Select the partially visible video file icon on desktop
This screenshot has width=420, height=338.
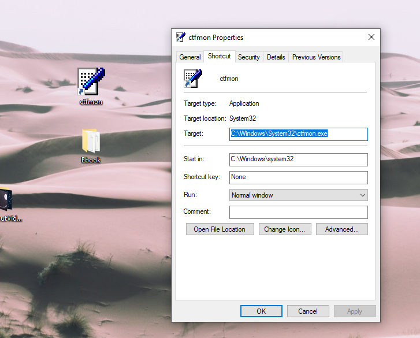point(6,200)
